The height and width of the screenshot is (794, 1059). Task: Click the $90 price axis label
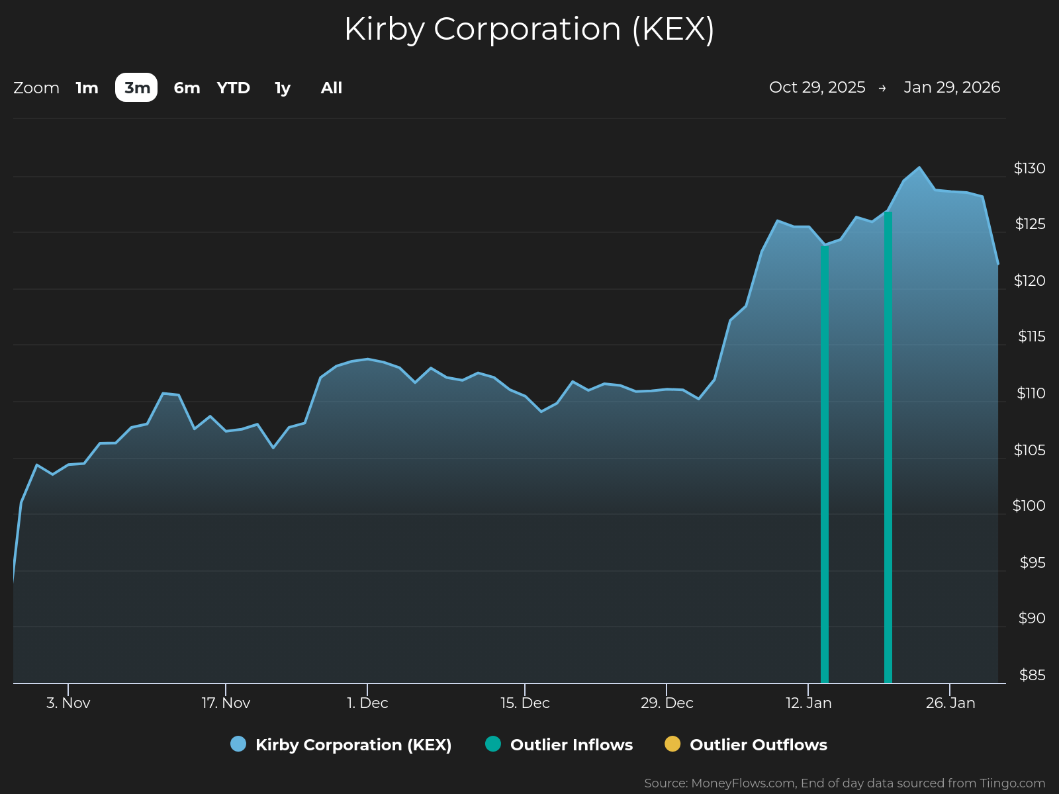(1032, 618)
